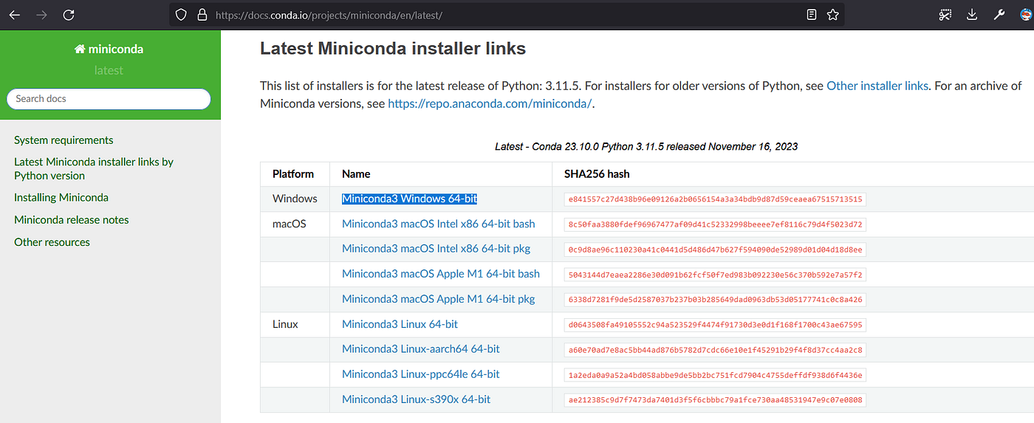The image size is (1034, 423).
Task: Open the browser downloads panel
Action: click(x=972, y=15)
